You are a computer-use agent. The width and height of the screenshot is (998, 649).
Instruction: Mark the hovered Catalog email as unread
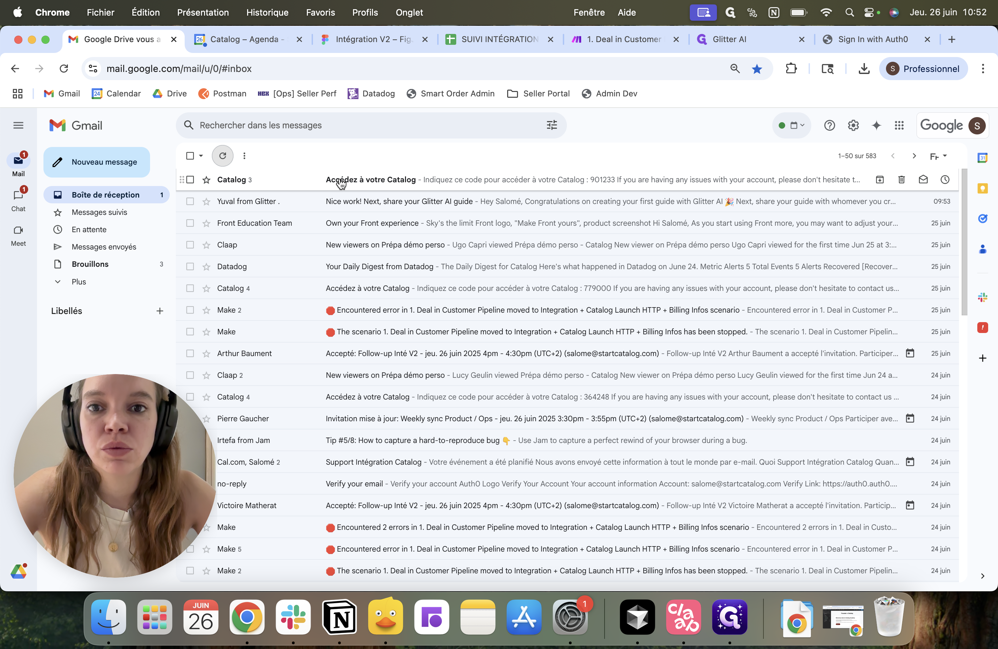tap(923, 180)
